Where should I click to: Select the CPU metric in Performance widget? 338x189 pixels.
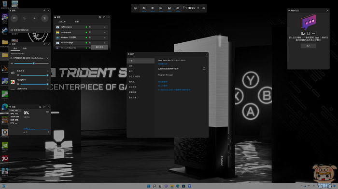click(x=14, y=111)
